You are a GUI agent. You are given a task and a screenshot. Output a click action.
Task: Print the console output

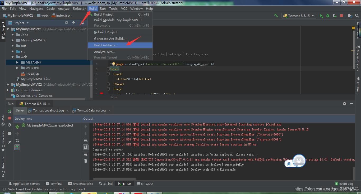pos(86,154)
